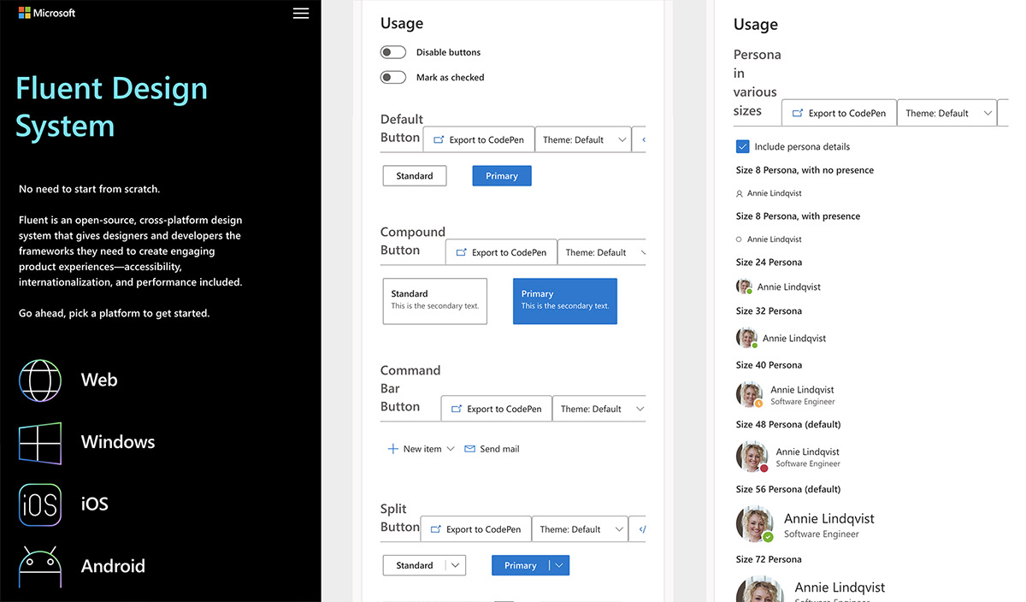Screen dimensions: 1026x602
Task: Select the Android robot icon
Action: click(x=40, y=567)
